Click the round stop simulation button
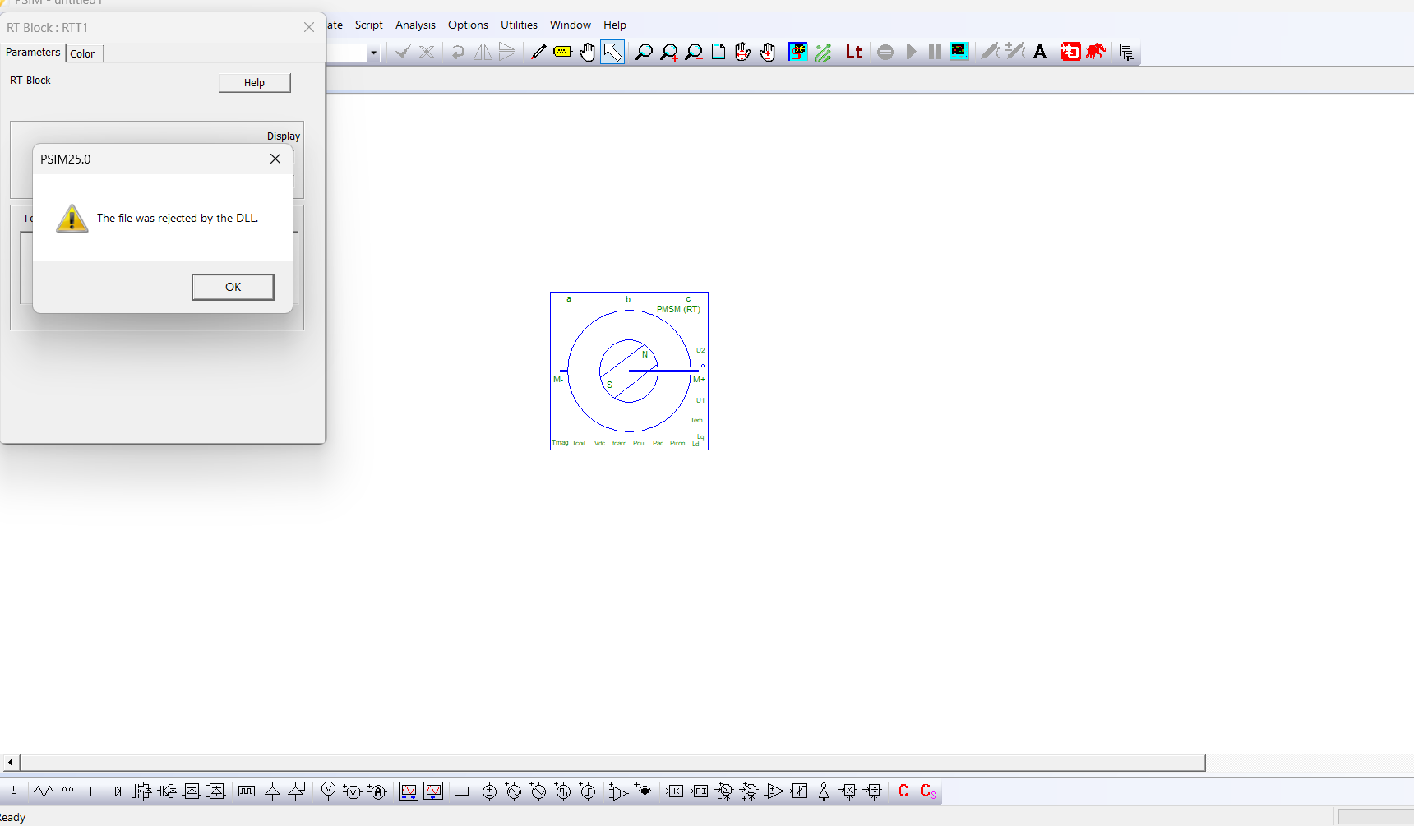The image size is (1414, 826). pyautogui.click(x=885, y=52)
